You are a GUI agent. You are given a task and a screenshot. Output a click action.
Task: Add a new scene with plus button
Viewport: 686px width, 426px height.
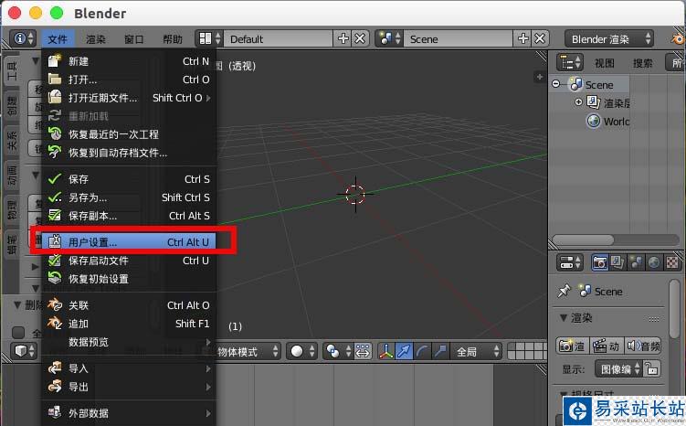tap(522, 38)
